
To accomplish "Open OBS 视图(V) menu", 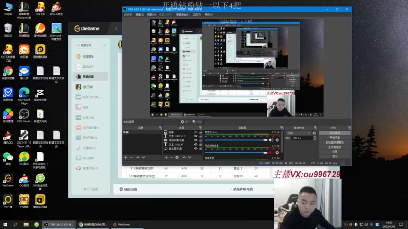I will click(151, 15).
